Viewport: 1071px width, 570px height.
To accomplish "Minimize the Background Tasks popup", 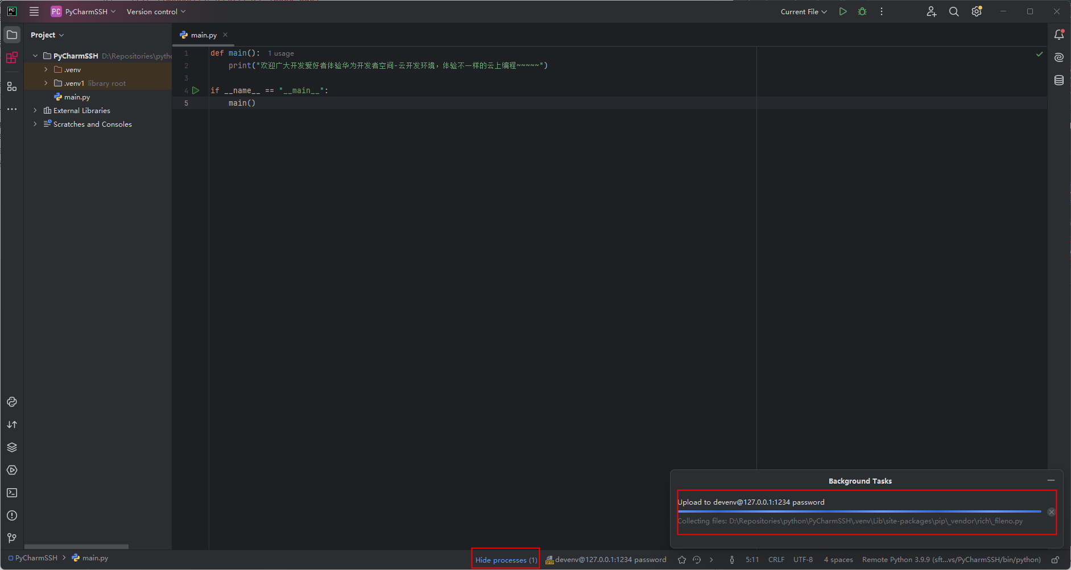I will (x=1051, y=480).
